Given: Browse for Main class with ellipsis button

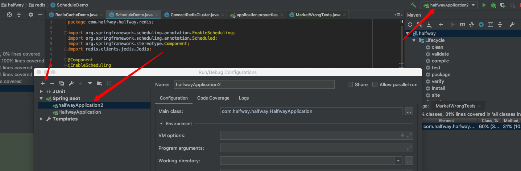Looking at the screenshot, I should tap(409, 111).
